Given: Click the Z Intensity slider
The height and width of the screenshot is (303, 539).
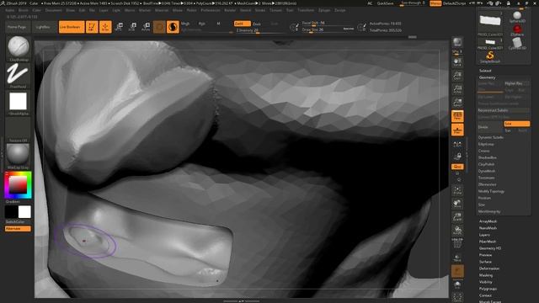Looking at the screenshot, I should (x=260, y=30).
